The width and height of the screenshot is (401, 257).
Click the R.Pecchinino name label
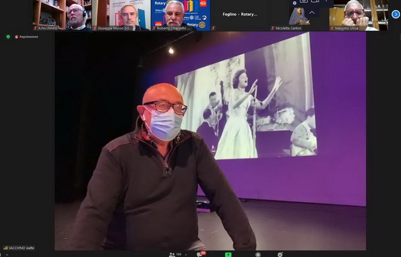48,28
